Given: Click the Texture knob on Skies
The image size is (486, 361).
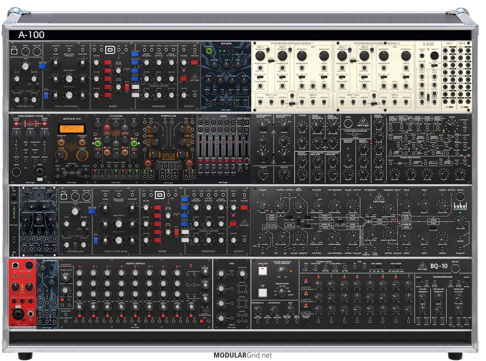Looking at the screenshot, I should tap(232, 81).
